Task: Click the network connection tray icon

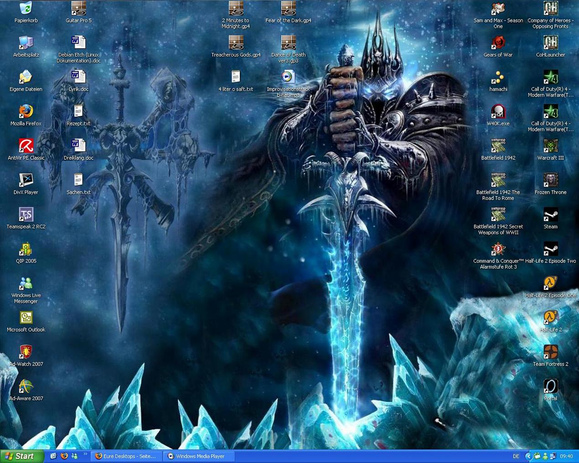Action: coord(553,456)
